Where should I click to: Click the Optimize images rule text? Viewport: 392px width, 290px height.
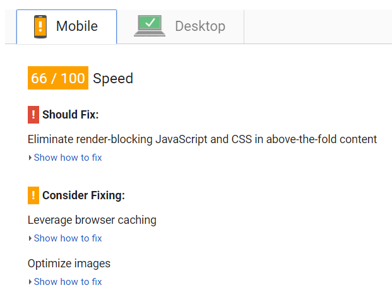point(69,264)
